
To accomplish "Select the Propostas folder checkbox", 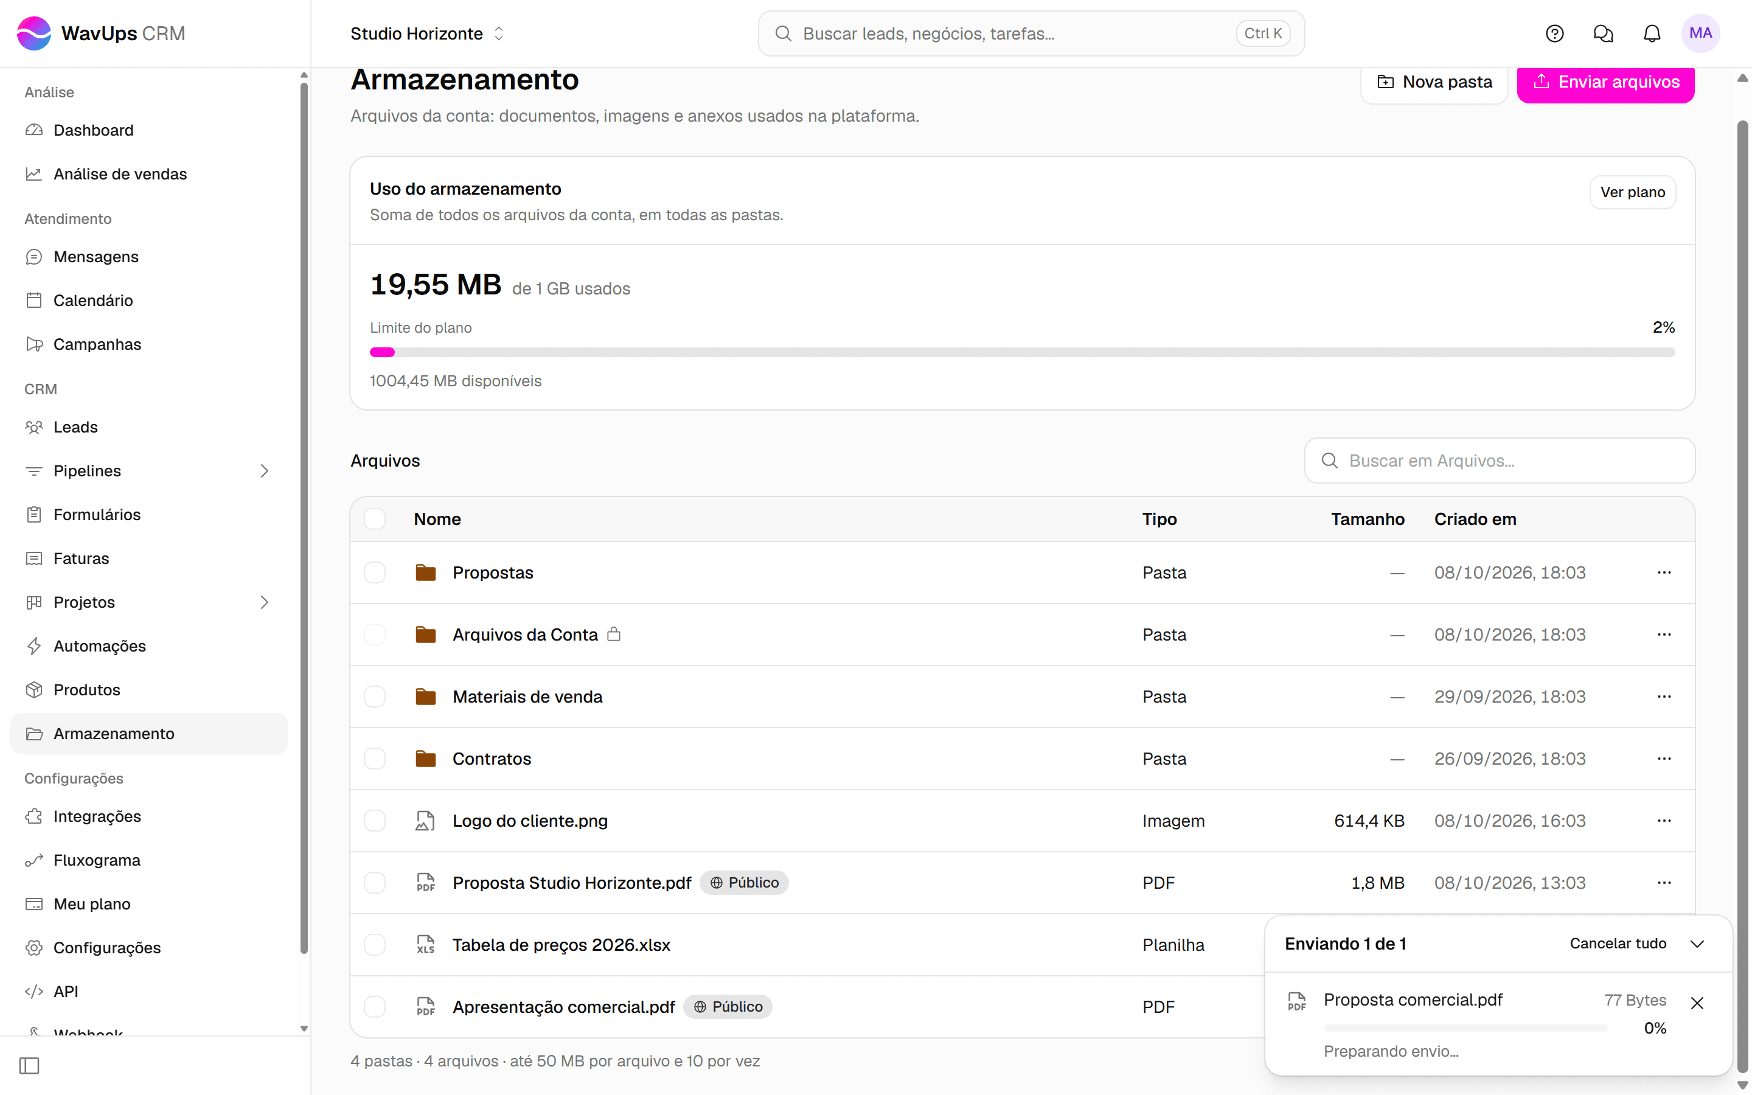I will coord(374,573).
